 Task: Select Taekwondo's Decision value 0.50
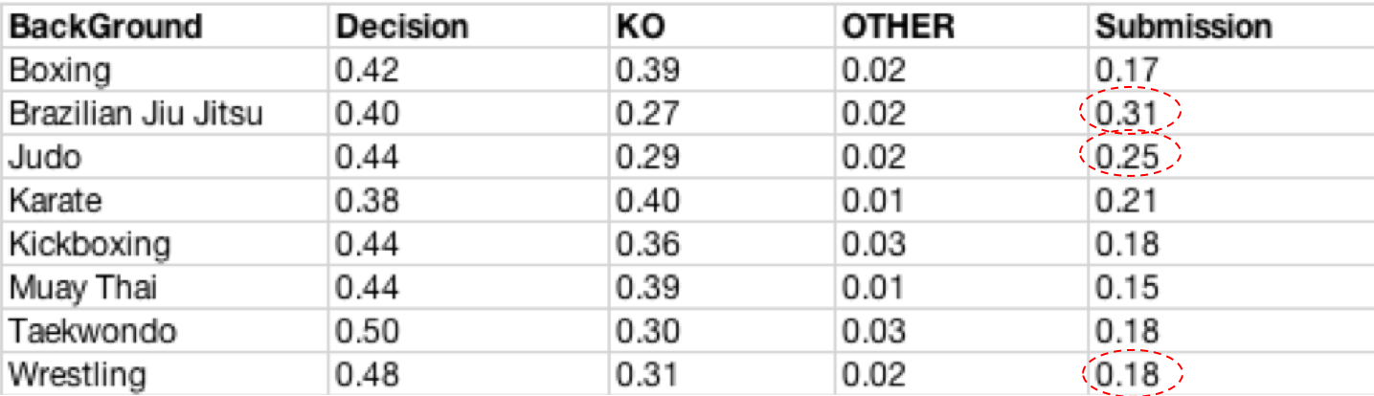pyautogui.click(x=367, y=331)
